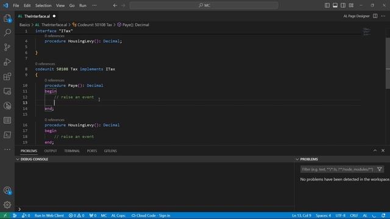Click the editor vertical scrollbar

tap(388, 63)
